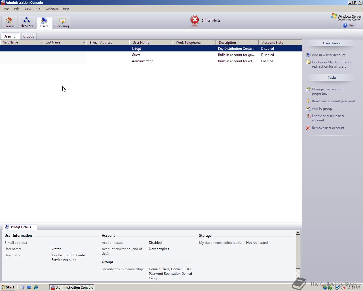Click details panel scrollbar down arrow
Image resolution: width=363 pixels, height=291 pixels.
point(298,279)
